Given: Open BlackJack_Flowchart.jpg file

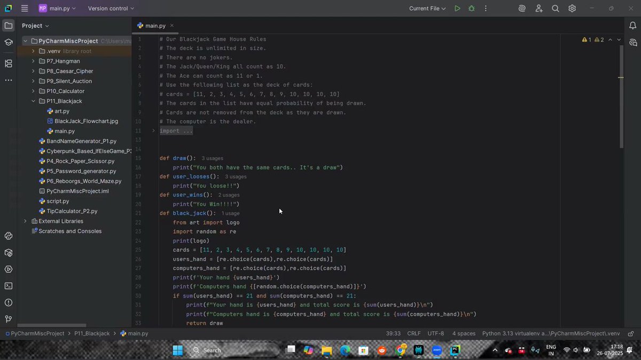Looking at the screenshot, I should pyautogui.click(x=82, y=121).
